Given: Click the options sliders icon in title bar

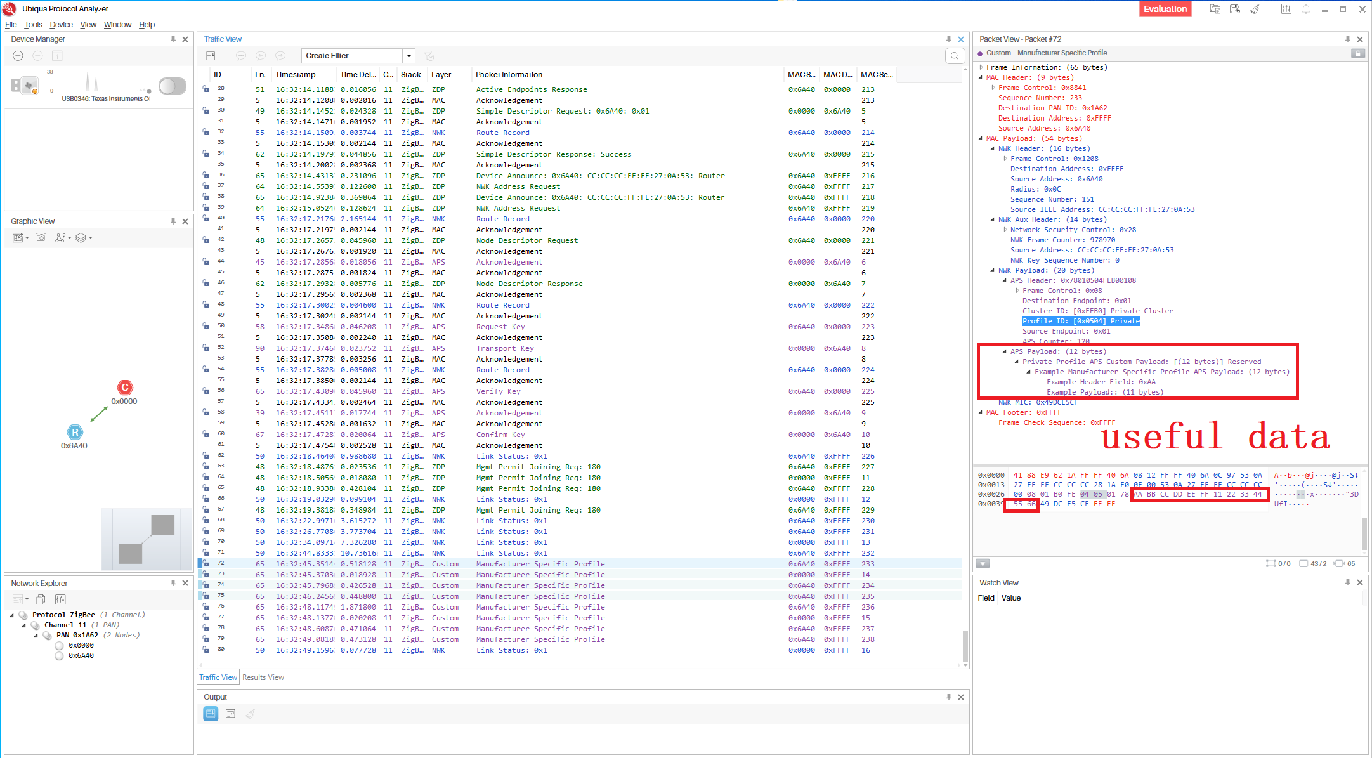Looking at the screenshot, I should click(x=1286, y=9).
